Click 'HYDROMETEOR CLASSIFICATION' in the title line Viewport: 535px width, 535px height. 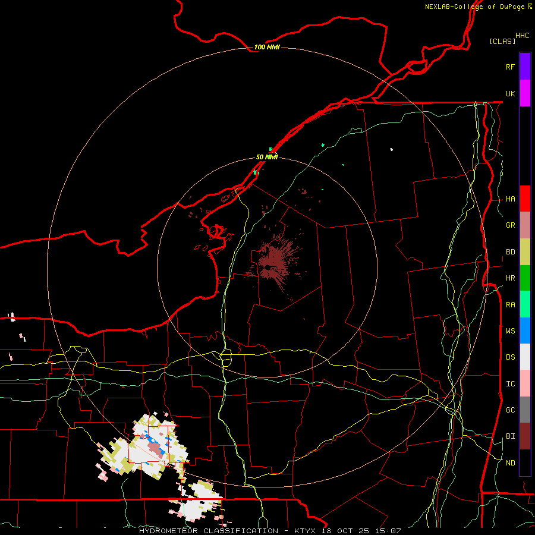coord(209,531)
